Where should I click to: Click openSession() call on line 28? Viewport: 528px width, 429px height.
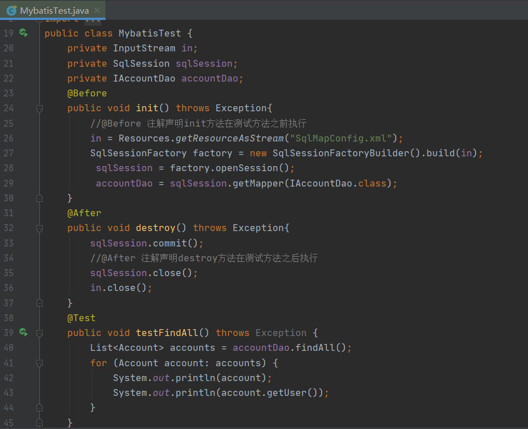pos(253,168)
